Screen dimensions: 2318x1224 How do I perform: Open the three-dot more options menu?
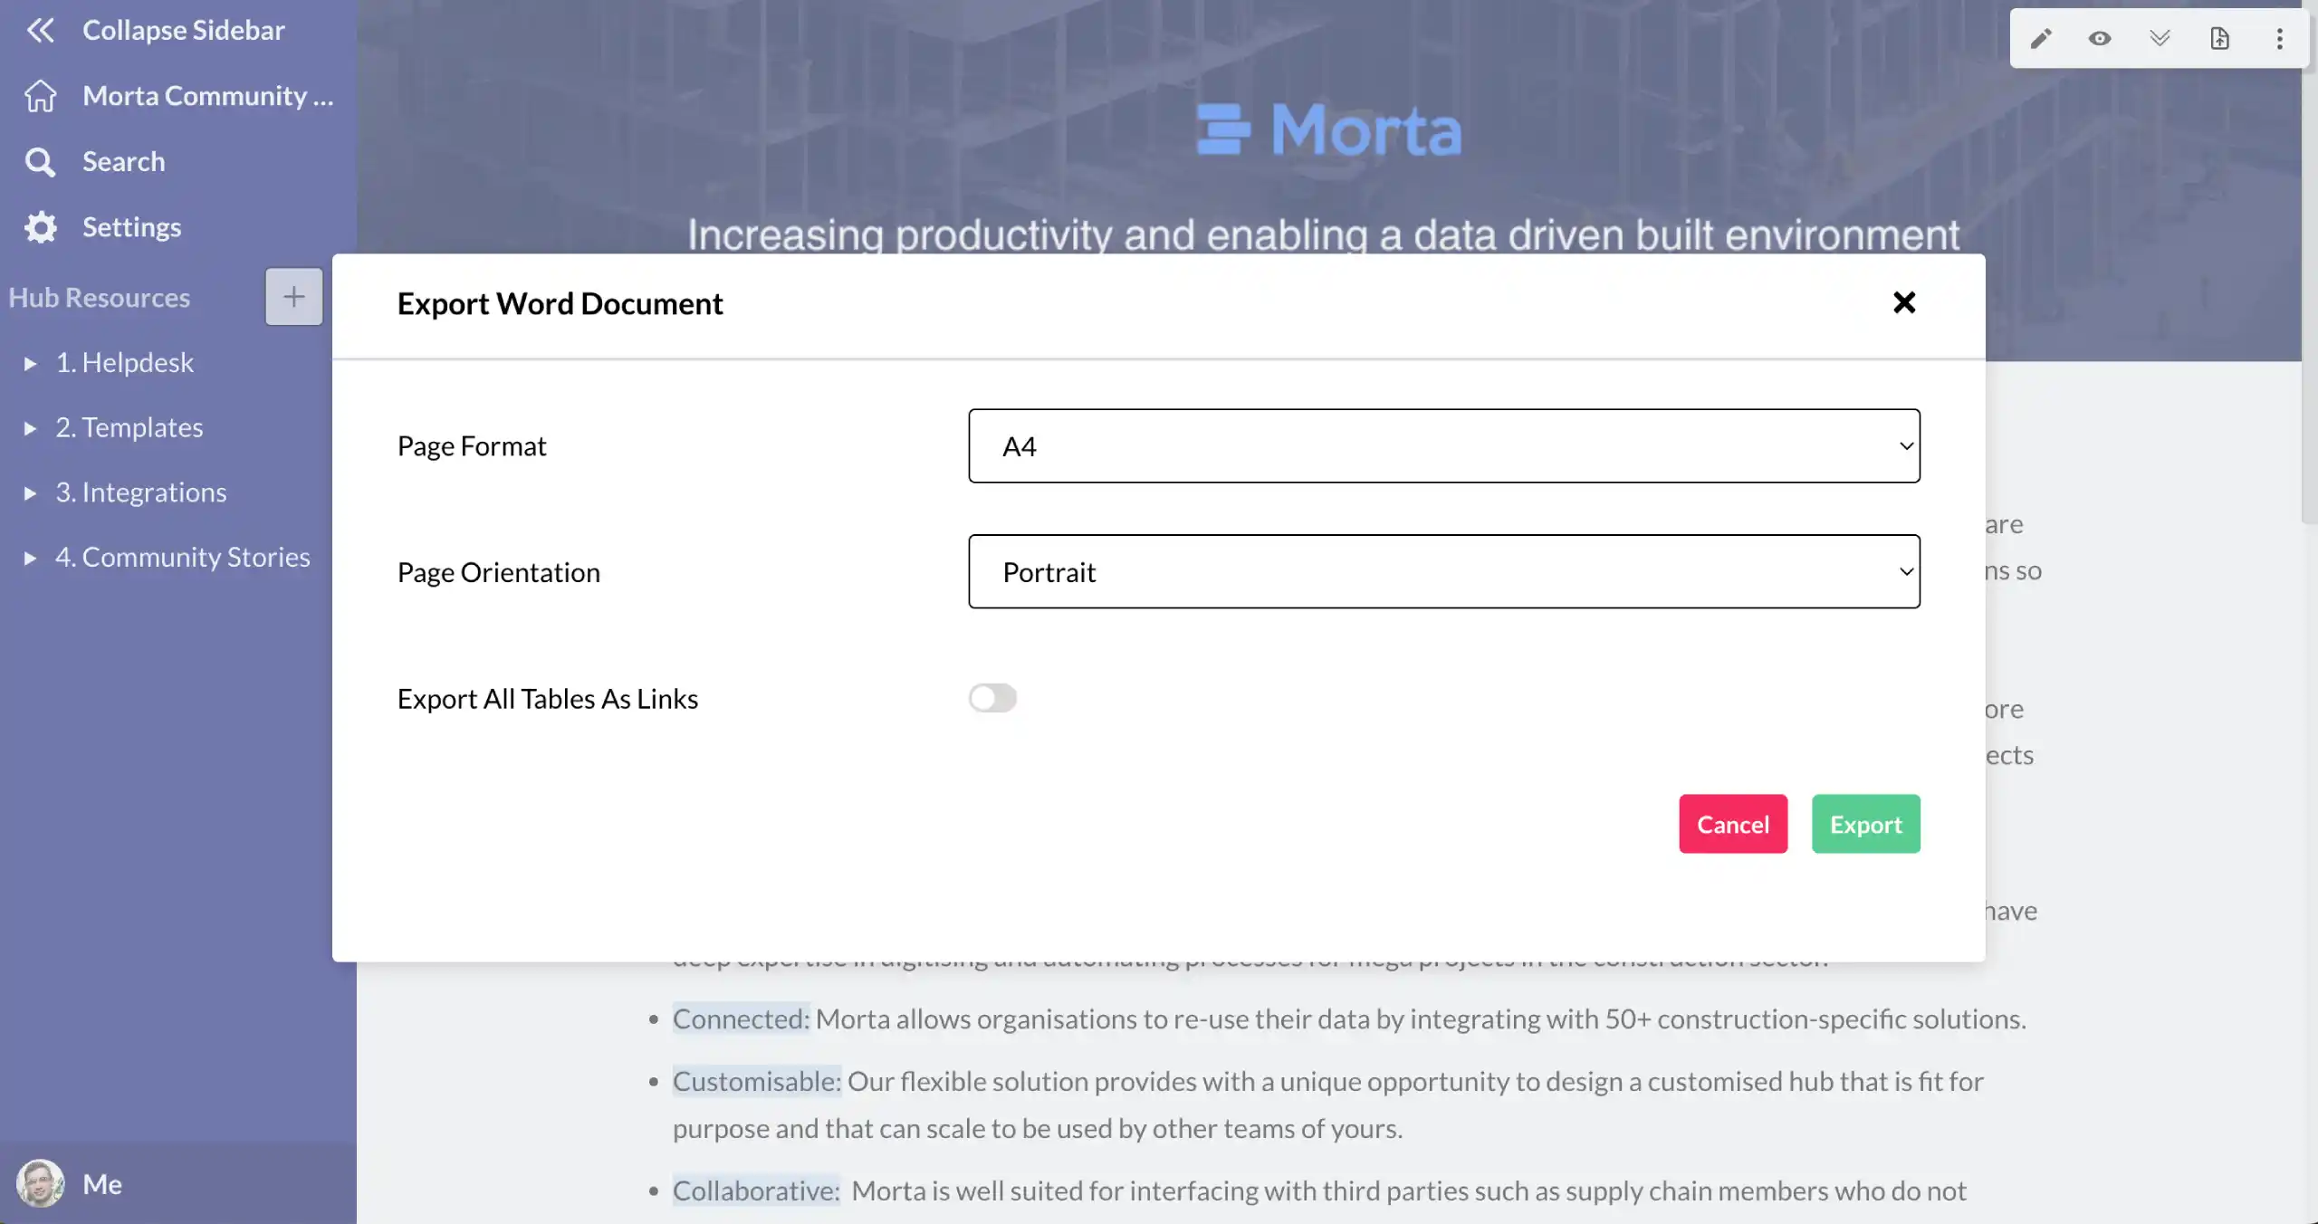tap(2279, 39)
